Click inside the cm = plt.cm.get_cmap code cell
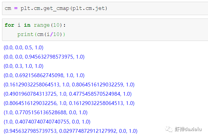This screenshot has width=208, height=138. click(116, 8)
